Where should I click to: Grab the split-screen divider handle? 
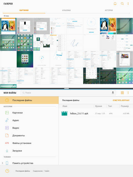click(66, 88)
